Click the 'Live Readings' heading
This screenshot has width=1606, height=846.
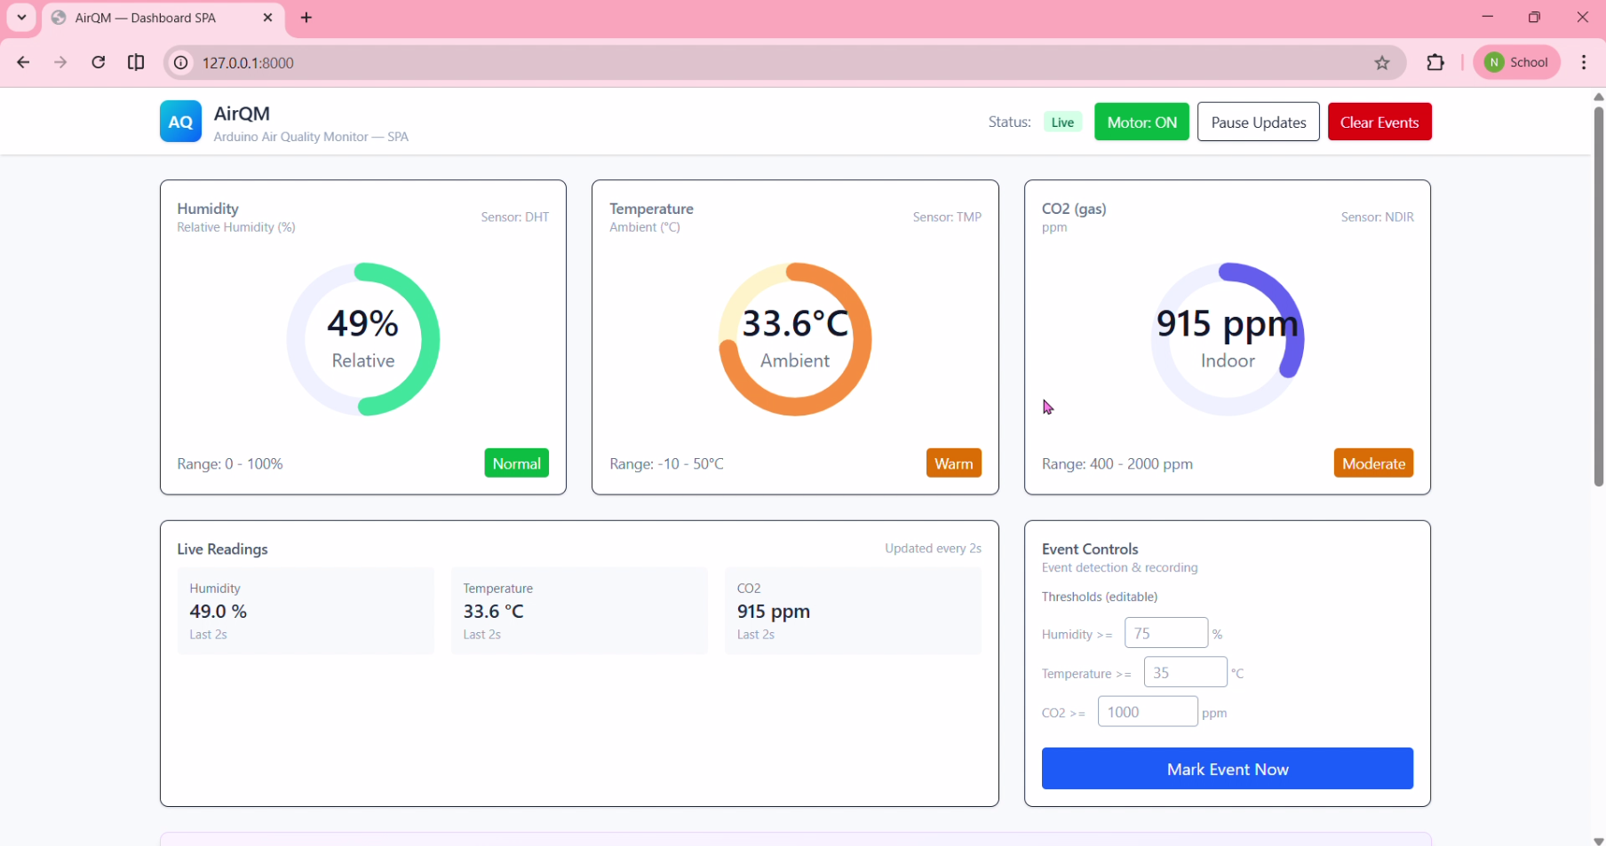tap(222, 549)
